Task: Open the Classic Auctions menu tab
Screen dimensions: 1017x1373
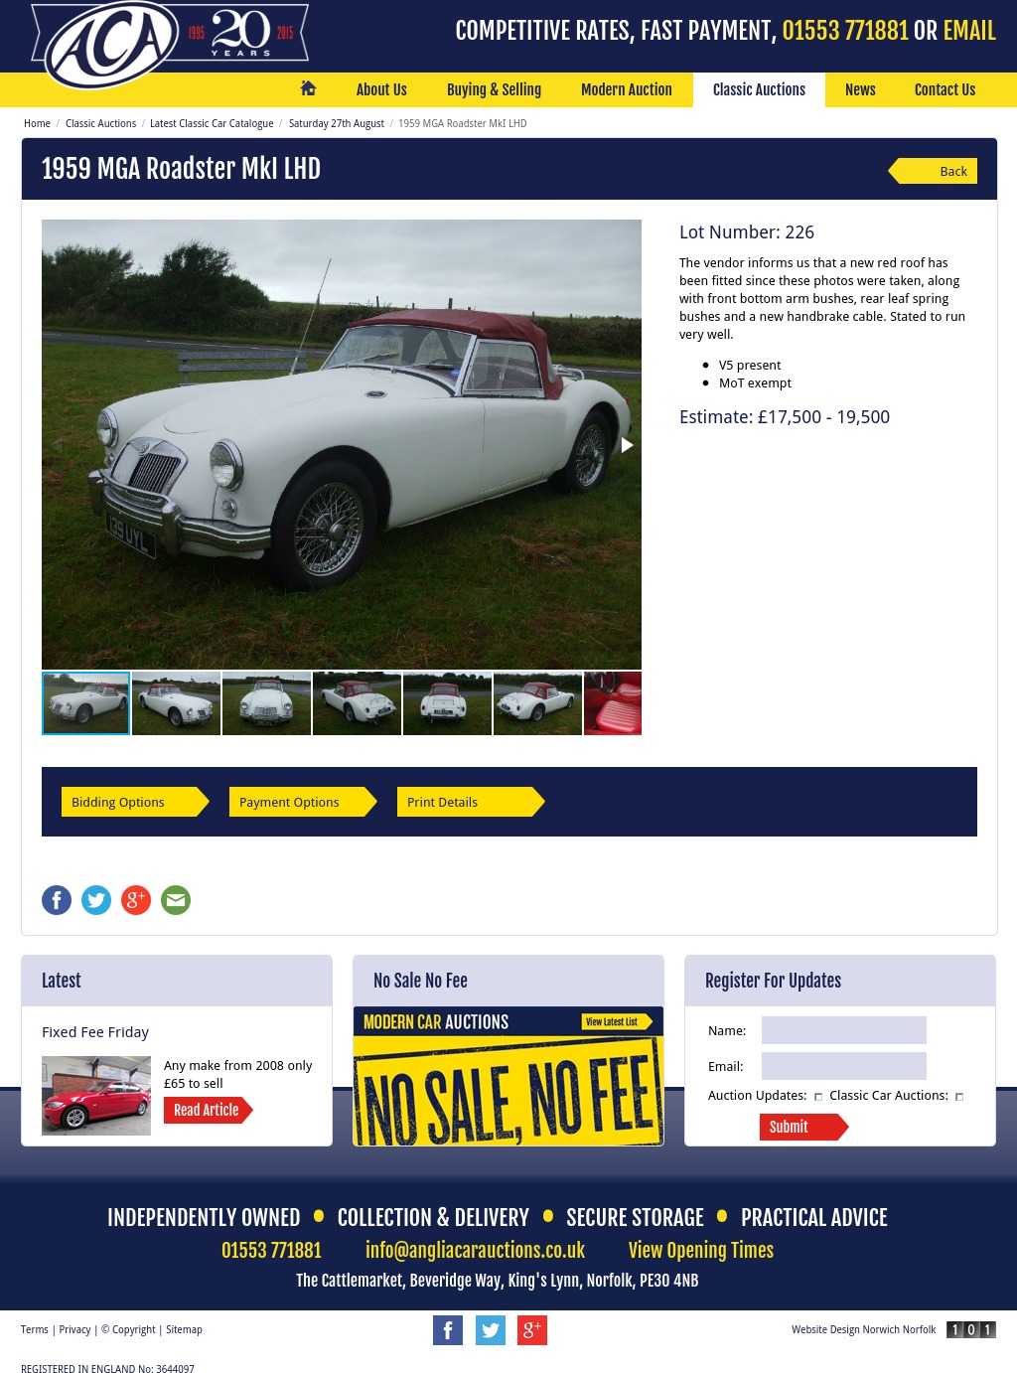Action: tap(759, 89)
